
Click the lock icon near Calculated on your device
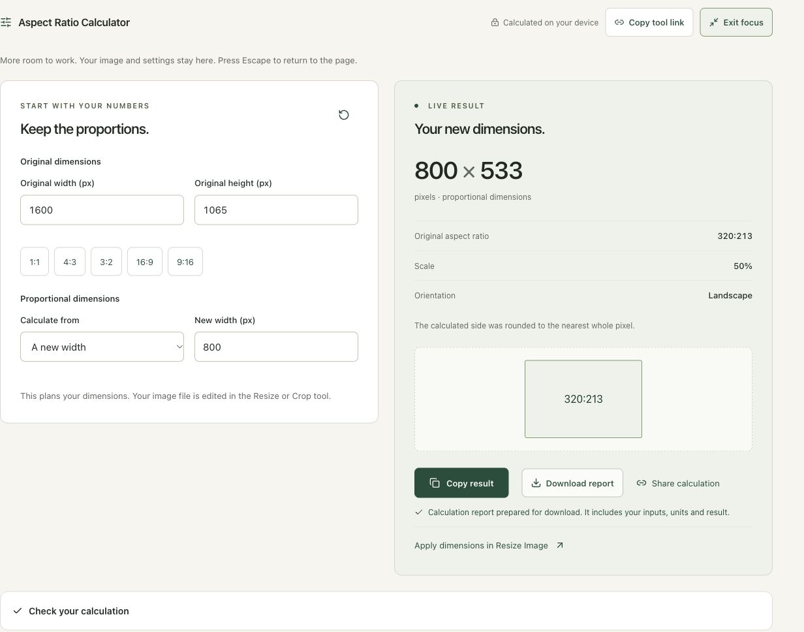495,22
